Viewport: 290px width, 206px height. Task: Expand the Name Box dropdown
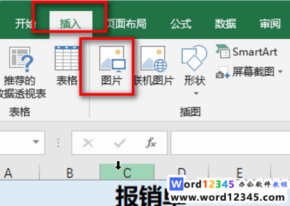36,142
